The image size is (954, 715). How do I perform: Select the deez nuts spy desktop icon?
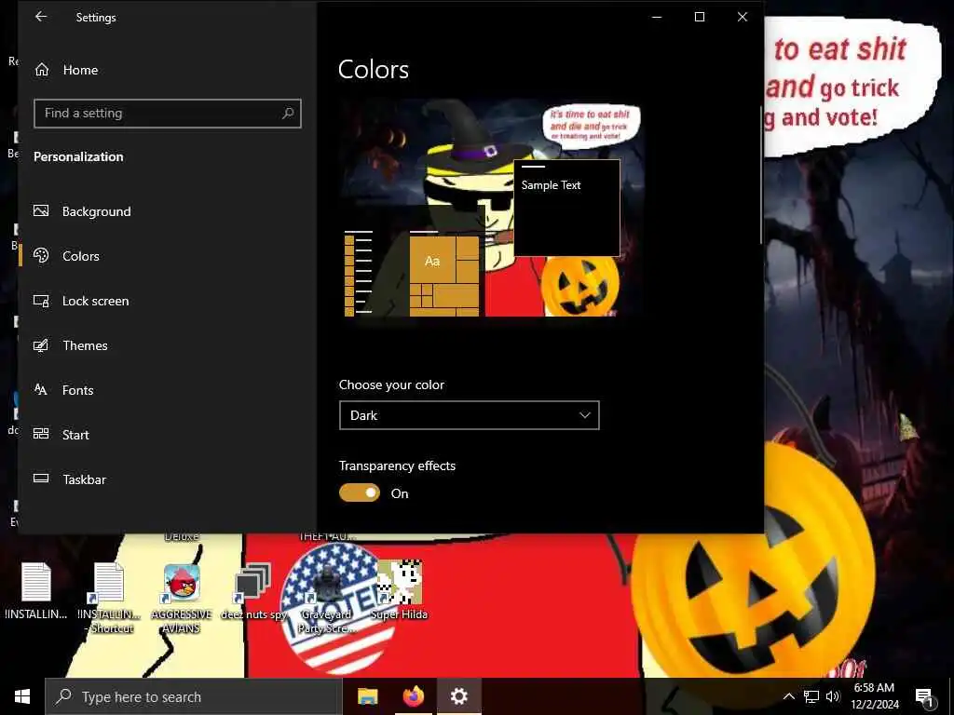coord(253,591)
